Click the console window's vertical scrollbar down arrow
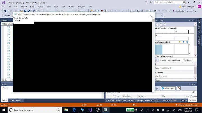The width and height of the screenshot is (202, 113). tap(153, 90)
